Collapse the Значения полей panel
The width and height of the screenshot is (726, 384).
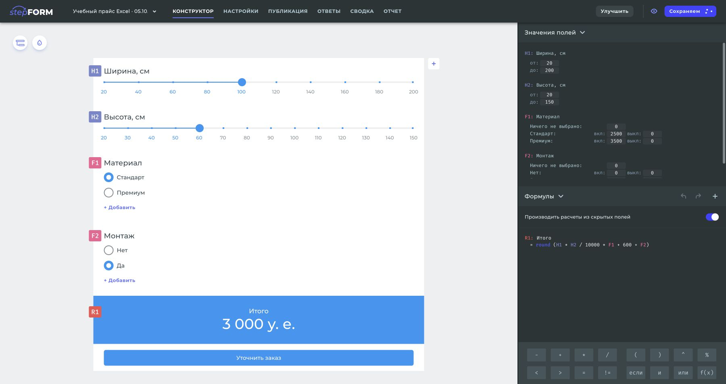coord(555,33)
